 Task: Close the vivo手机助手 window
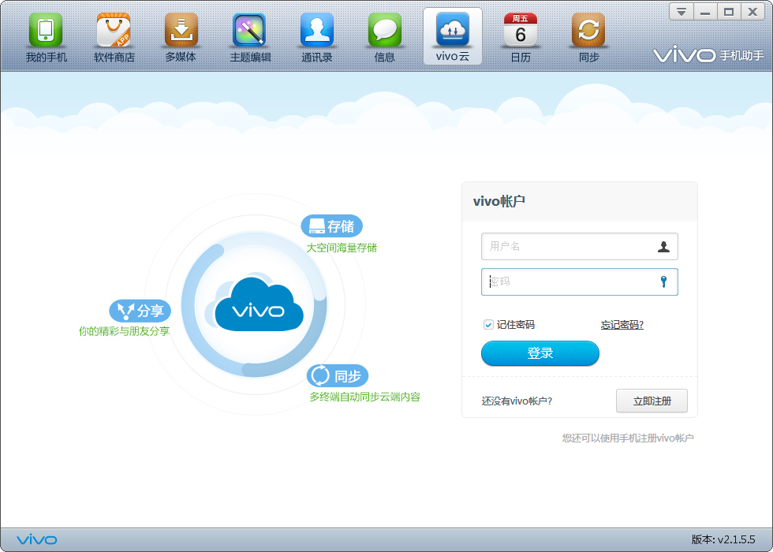click(x=752, y=11)
